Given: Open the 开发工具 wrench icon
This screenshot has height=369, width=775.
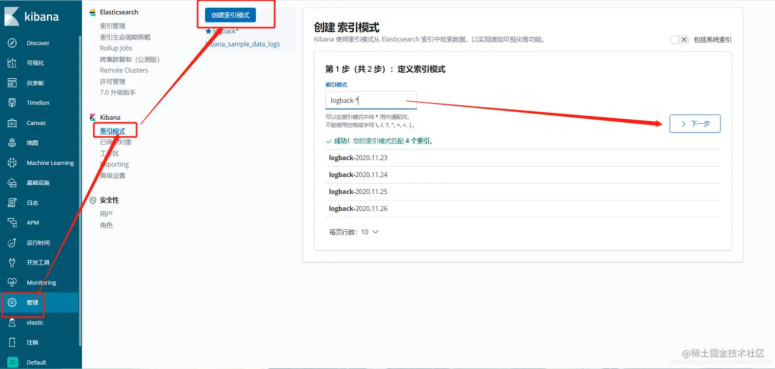Looking at the screenshot, I should click(12, 263).
